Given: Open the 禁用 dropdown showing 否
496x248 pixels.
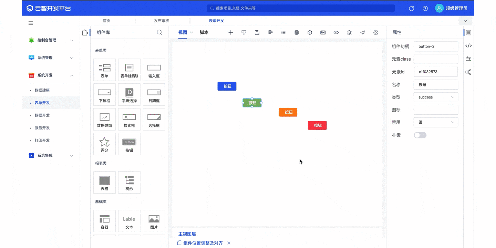Looking at the screenshot, I should pyautogui.click(x=436, y=122).
